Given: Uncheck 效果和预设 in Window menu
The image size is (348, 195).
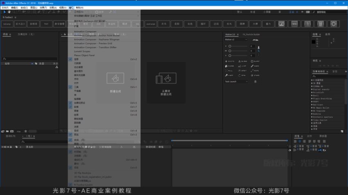Looking at the screenshot, I should click(104, 103).
